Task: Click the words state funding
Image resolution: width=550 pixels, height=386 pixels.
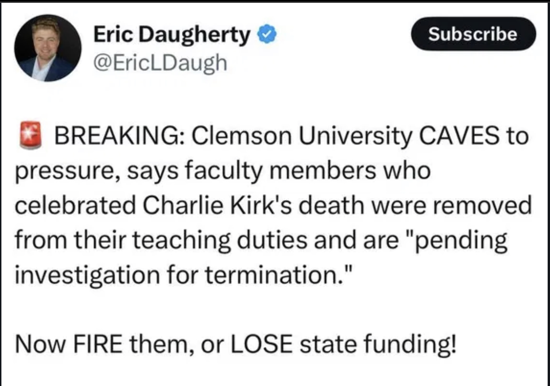Action: click(377, 344)
